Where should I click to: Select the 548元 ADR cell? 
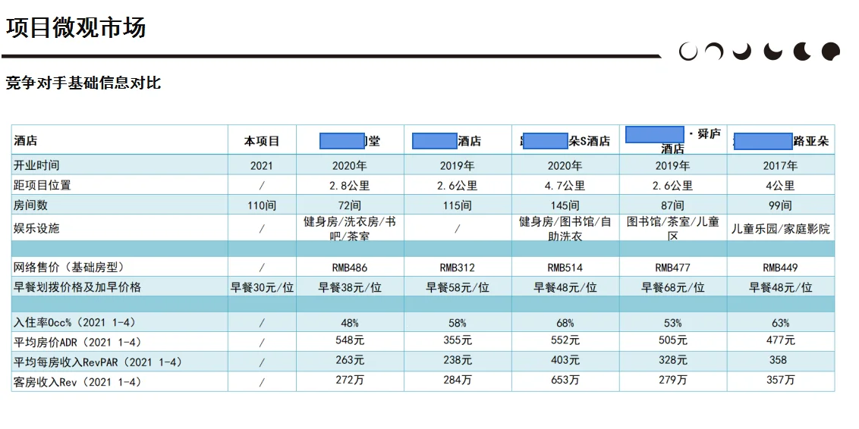coord(350,340)
